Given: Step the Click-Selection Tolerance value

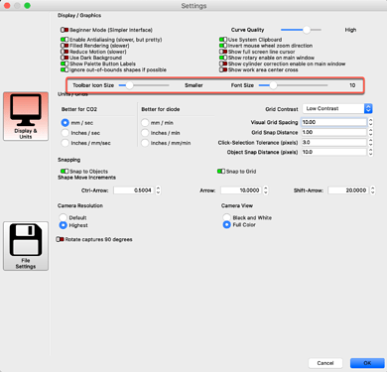Looking at the screenshot, I should (370, 142).
